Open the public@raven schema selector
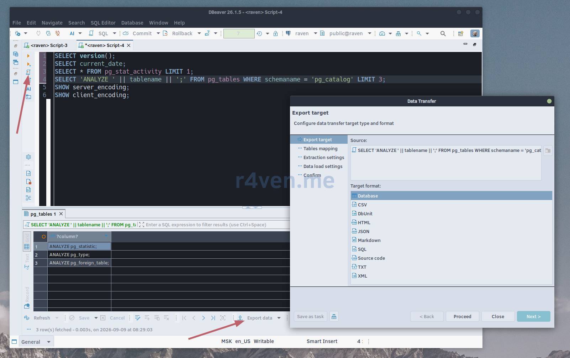This screenshot has height=358, width=570. coord(369,33)
